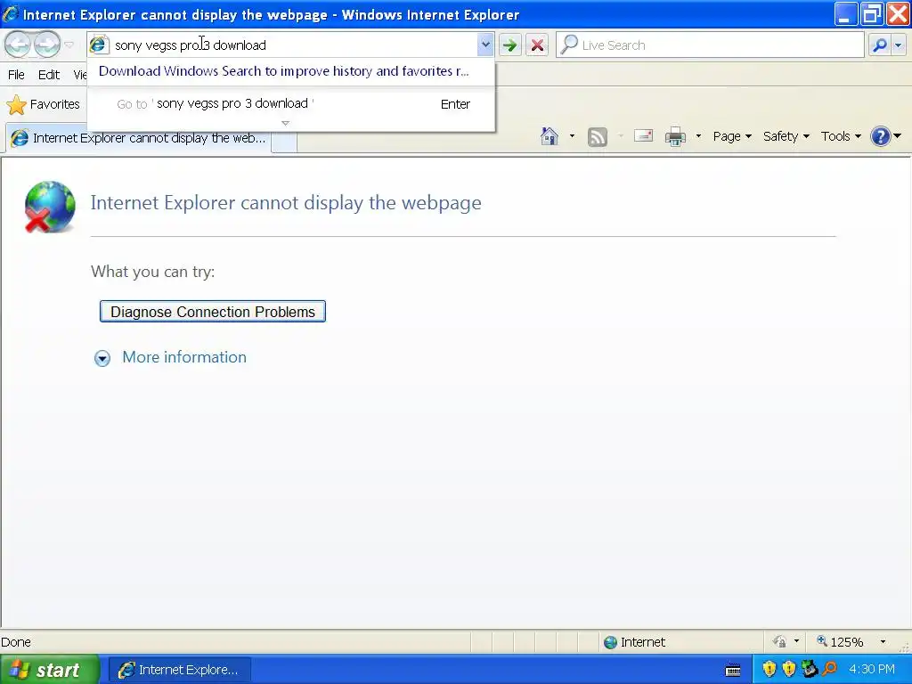Open the Edit menu

tap(49, 75)
